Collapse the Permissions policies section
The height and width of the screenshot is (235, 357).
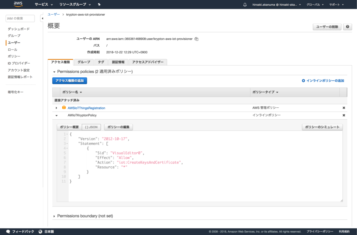(x=54, y=72)
